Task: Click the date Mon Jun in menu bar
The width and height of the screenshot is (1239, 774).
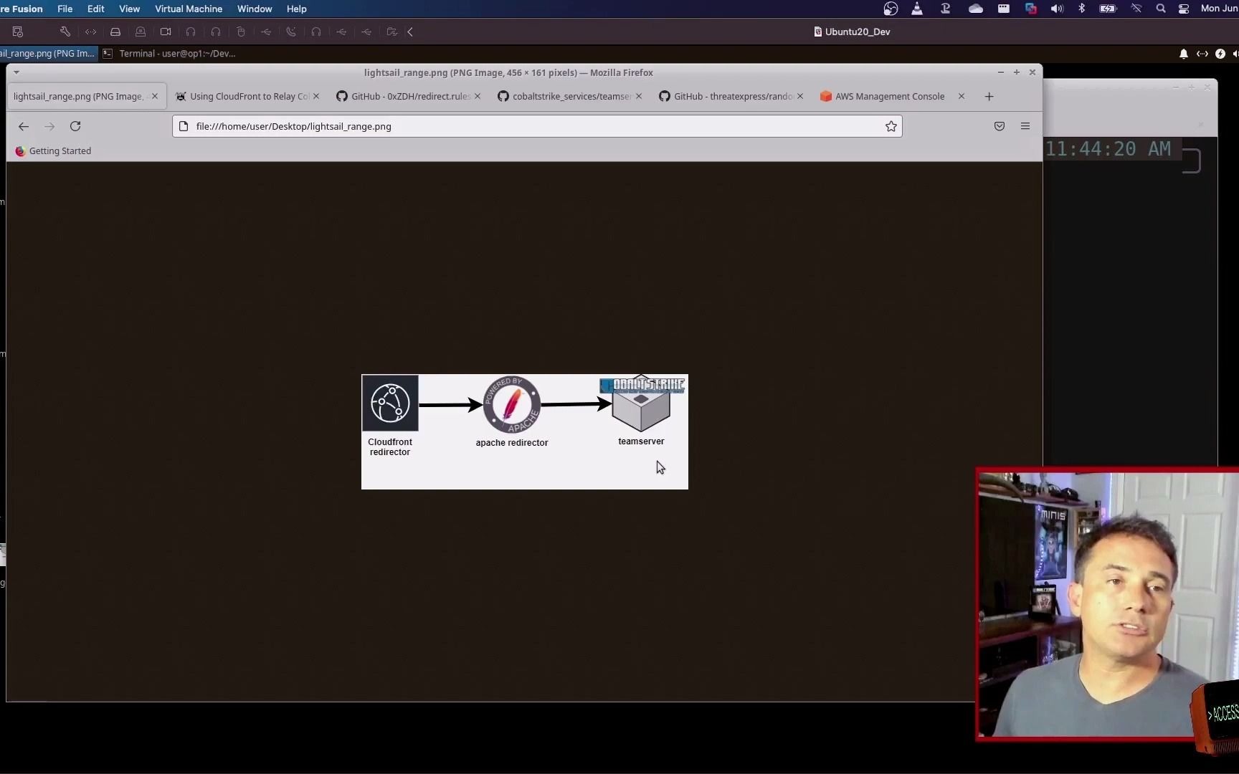Action: click(1219, 9)
